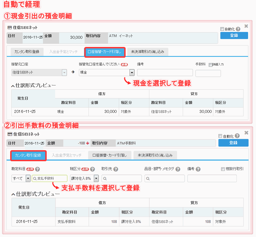Open the help icon beside 自動化 checkbox

pos(238,29)
